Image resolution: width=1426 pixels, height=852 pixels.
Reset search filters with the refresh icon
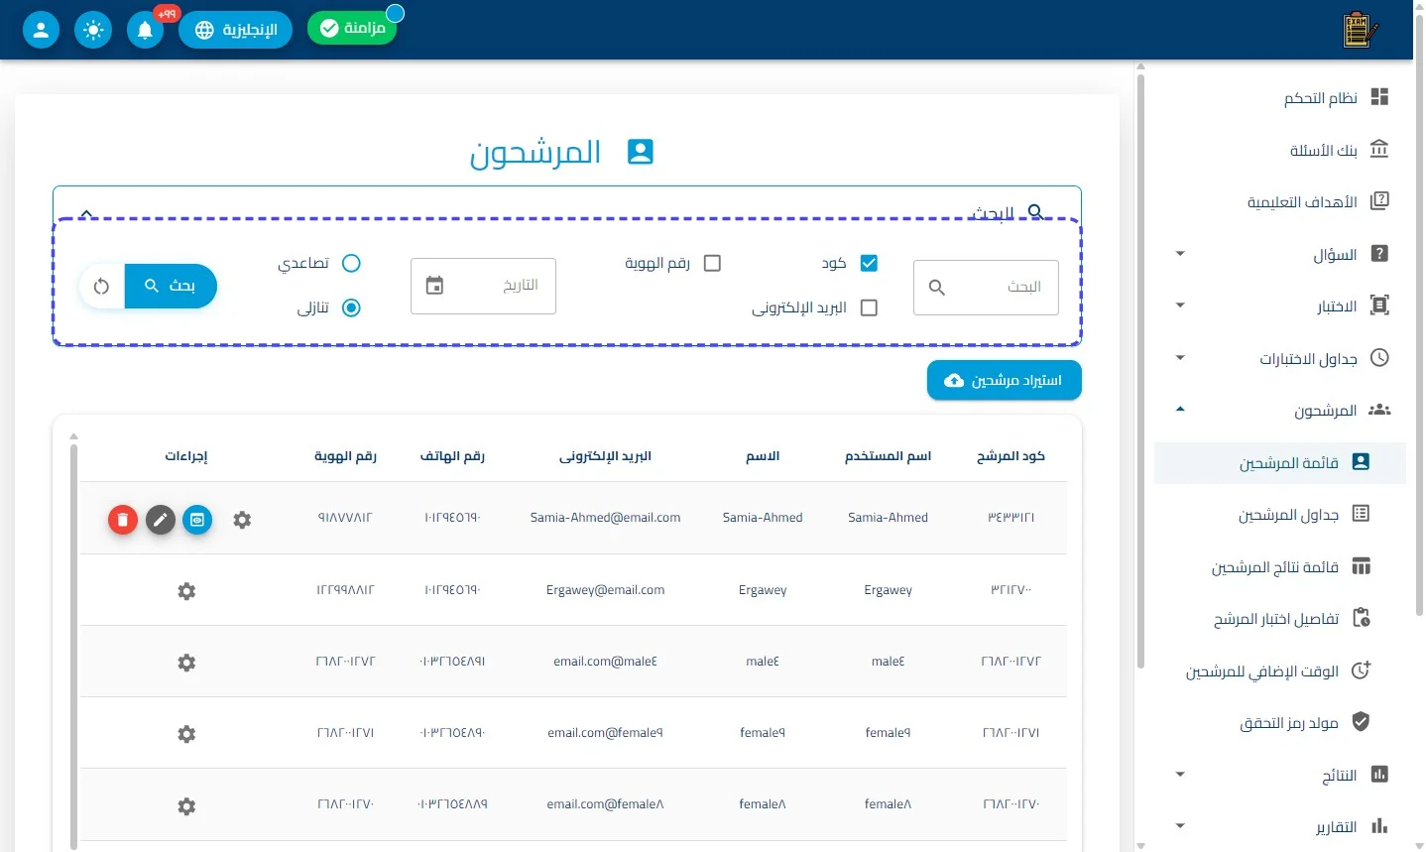[101, 287]
